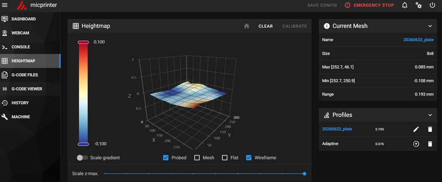Click the home icon in Heightmap panel
This screenshot has width=442, height=182.
point(247,26)
